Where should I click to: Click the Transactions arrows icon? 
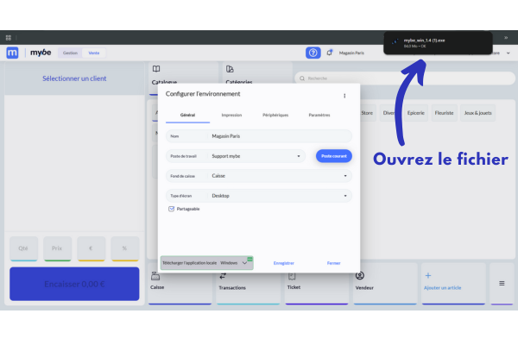(x=223, y=276)
